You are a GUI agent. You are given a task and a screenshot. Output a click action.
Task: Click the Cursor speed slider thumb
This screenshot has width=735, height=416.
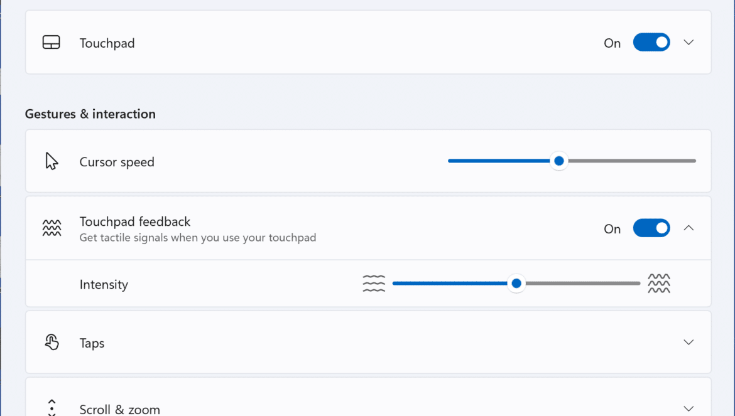click(x=558, y=161)
